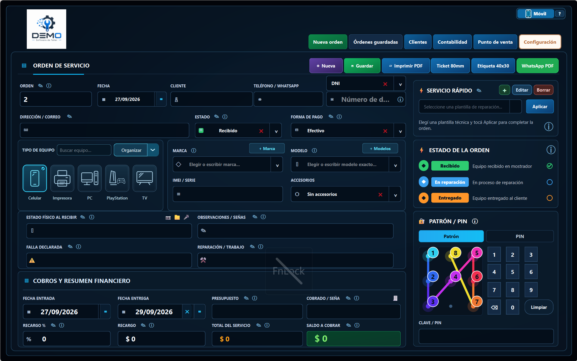Click into the Falla declarada field
The height and width of the screenshot is (361, 577).
[109, 260]
